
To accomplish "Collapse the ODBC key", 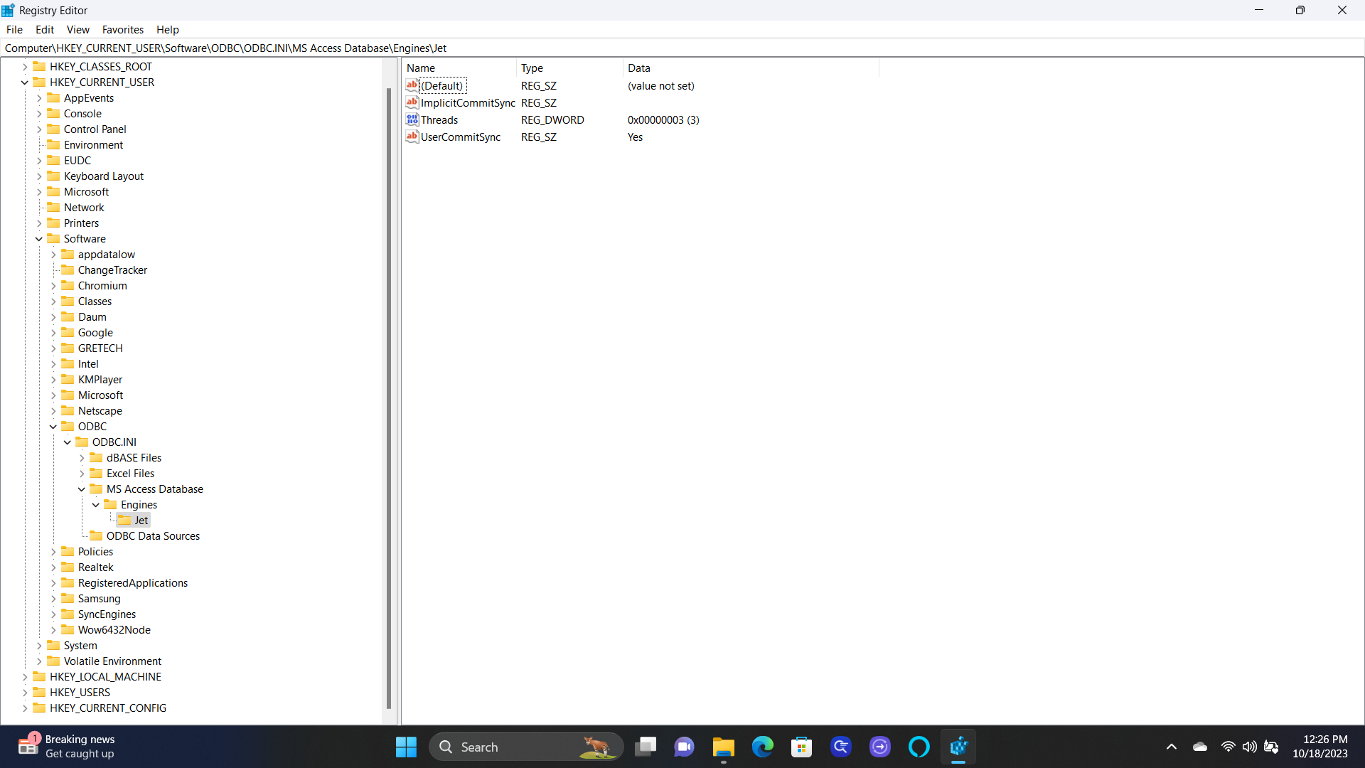I will tap(53, 427).
